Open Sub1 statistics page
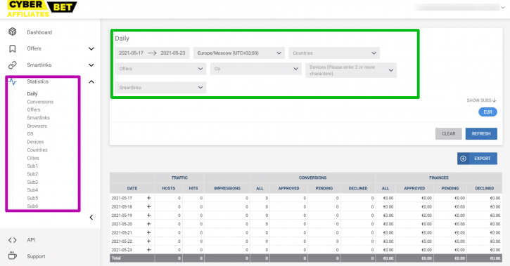This screenshot has height=266, width=510. click(32, 166)
